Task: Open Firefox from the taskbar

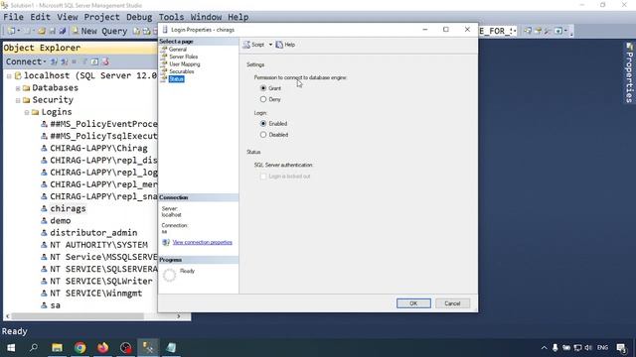Action: [x=103, y=348]
